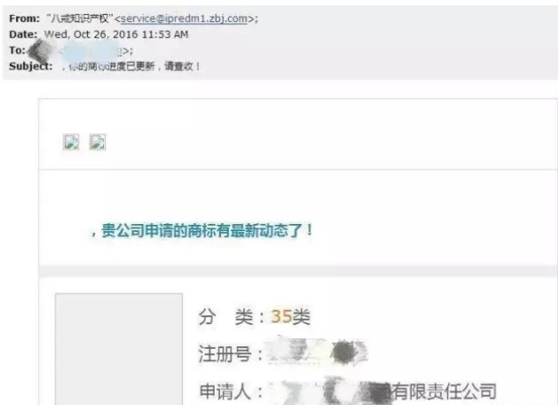The width and height of the screenshot is (558, 405).
Task: Click the email Subject line text
Action: [131, 67]
